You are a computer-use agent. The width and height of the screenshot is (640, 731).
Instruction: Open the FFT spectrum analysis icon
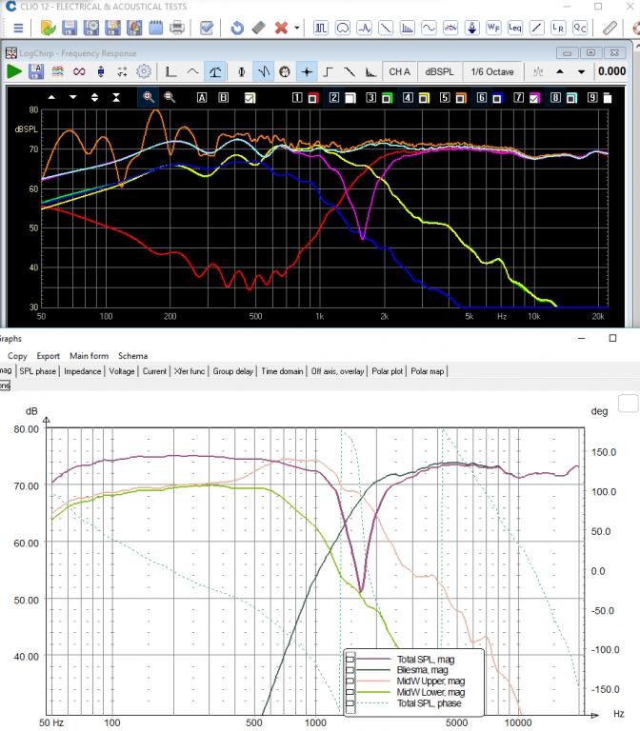408,28
